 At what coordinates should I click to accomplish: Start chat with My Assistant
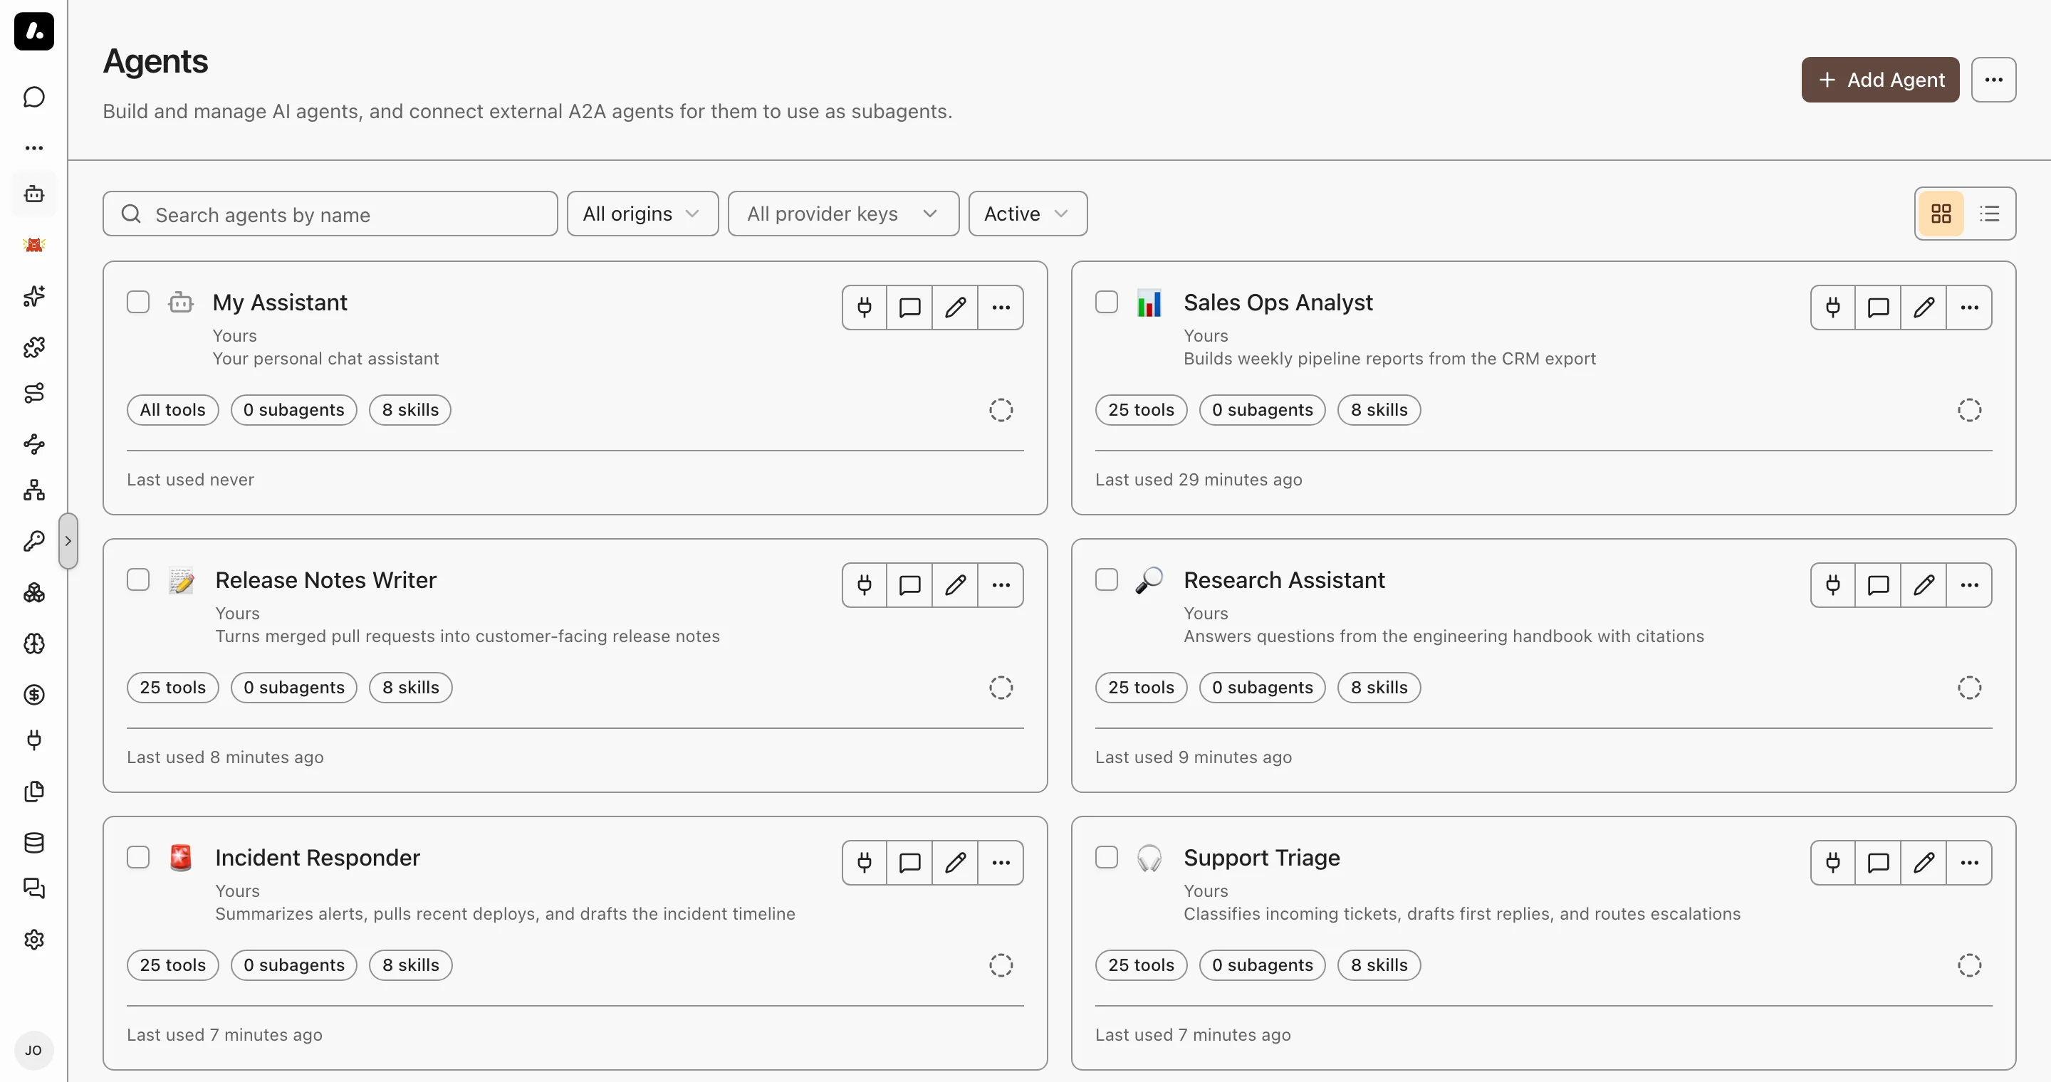click(x=910, y=307)
